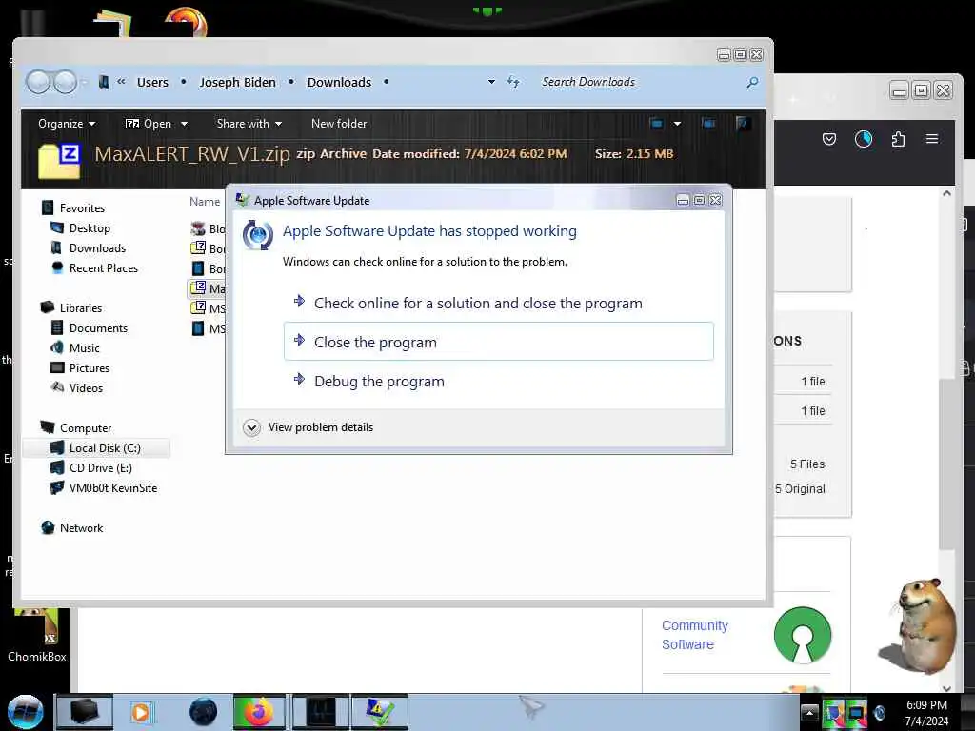Open the dark folder taskbar icon

84,712
